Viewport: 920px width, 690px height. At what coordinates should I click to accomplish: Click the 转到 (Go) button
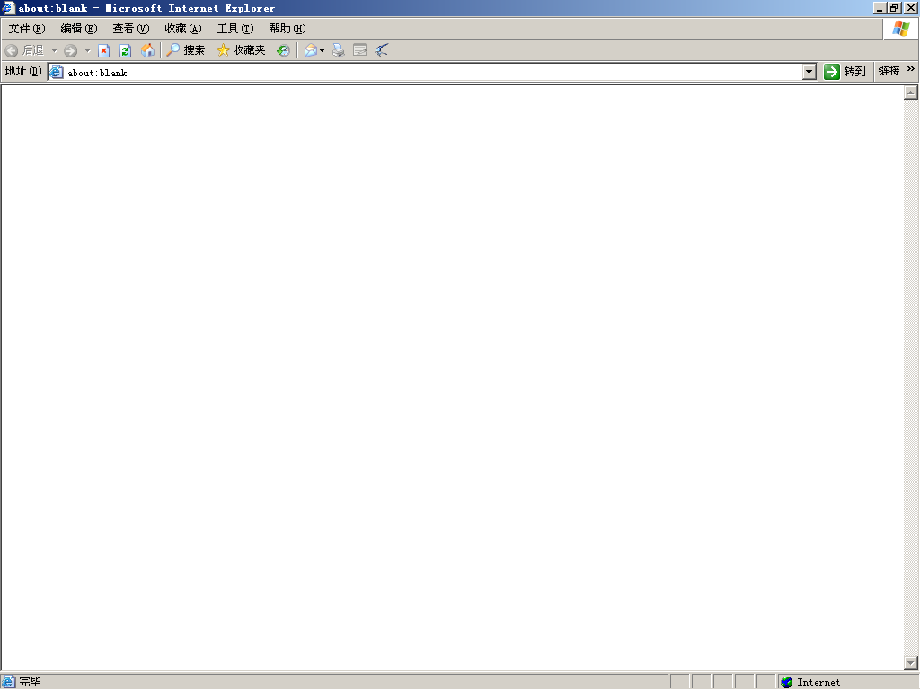(x=845, y=72)
